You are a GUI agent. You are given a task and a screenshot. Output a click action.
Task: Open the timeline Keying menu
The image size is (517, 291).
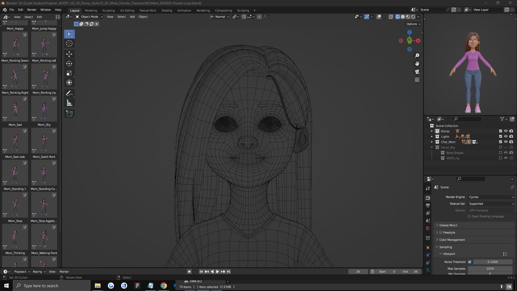tap(39, 272)
